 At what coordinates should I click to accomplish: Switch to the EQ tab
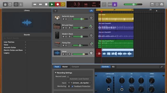pyautogui.click(x=113, y=67)
